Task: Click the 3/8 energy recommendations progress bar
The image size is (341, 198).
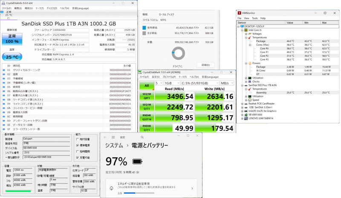Action: [139, 193]
